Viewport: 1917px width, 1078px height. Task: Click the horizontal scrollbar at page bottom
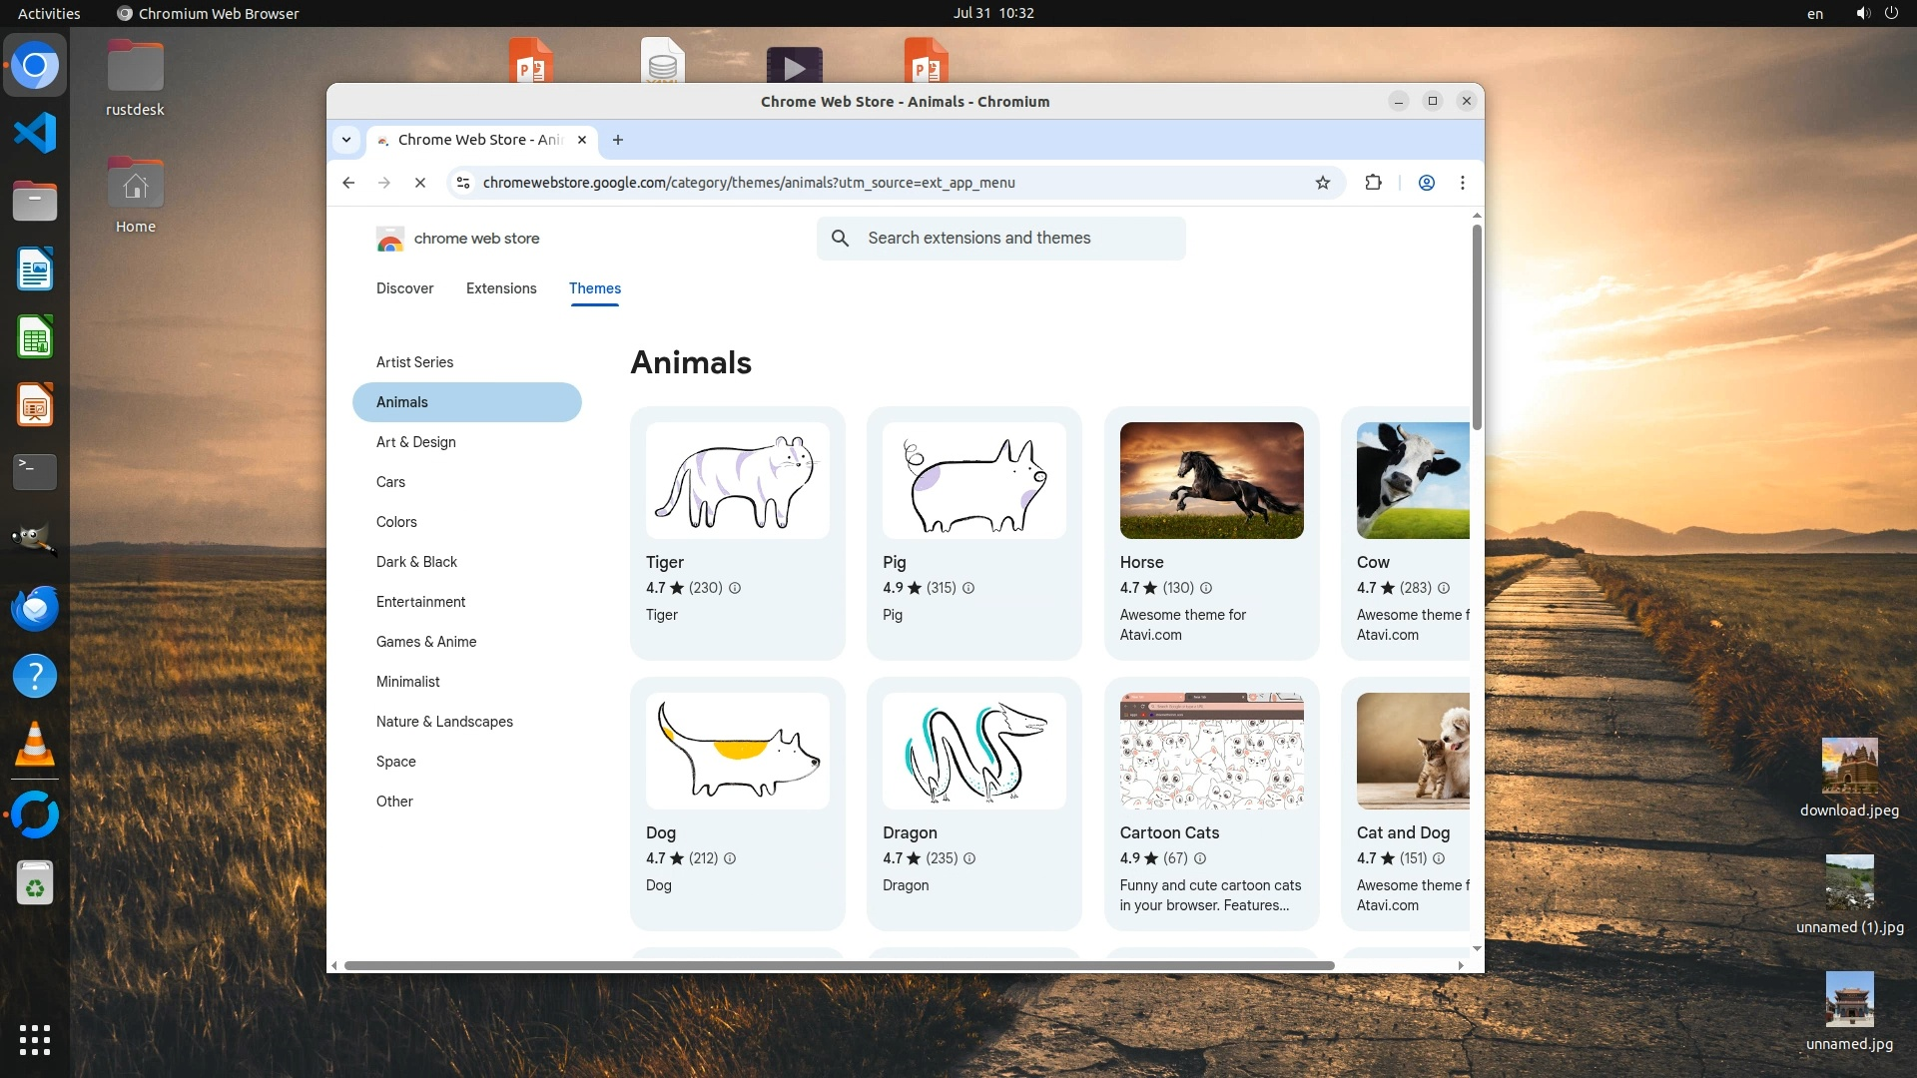(839, 965)
